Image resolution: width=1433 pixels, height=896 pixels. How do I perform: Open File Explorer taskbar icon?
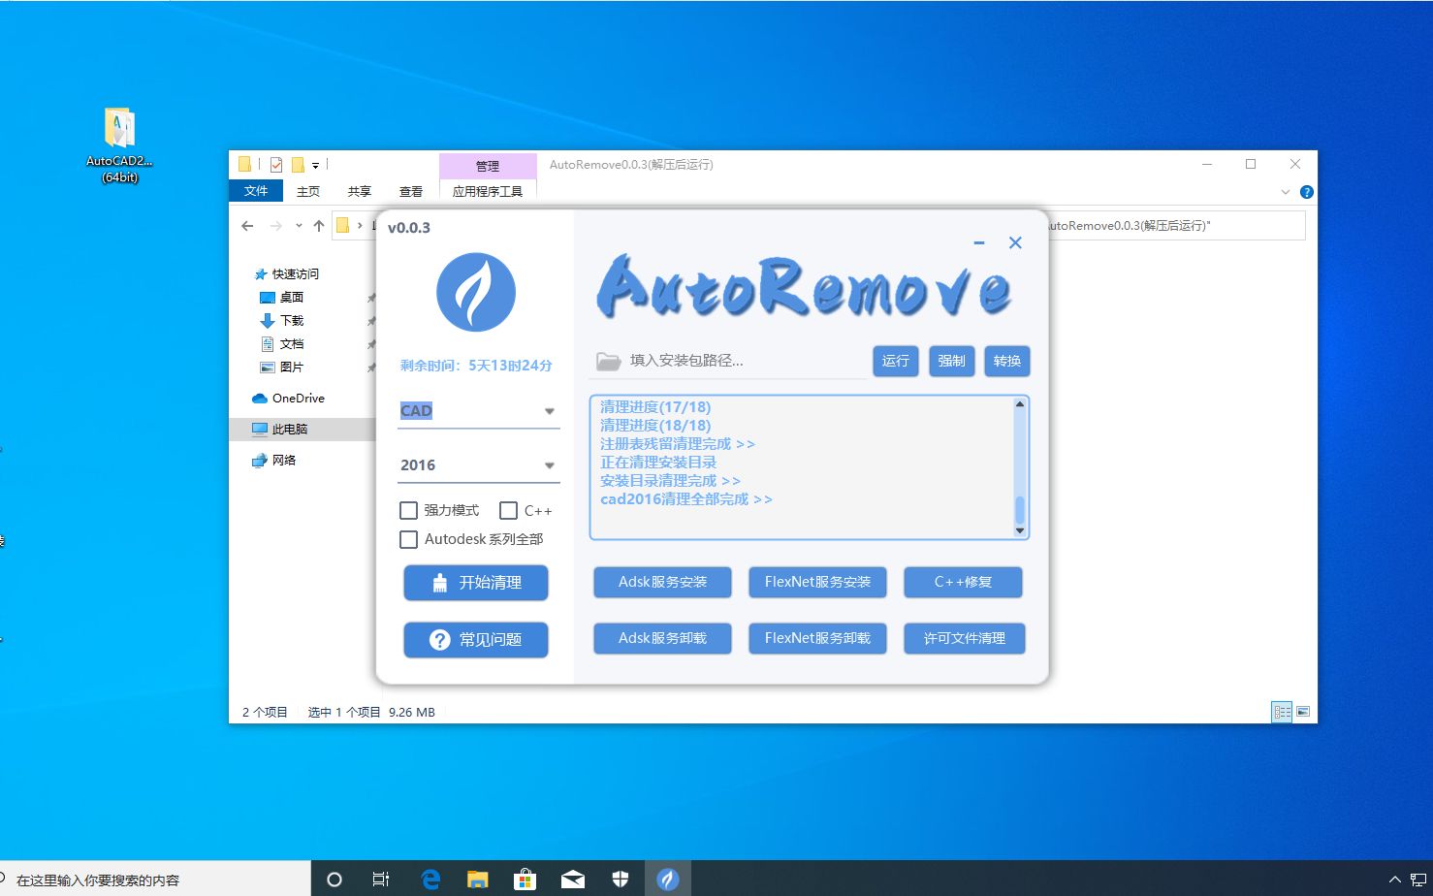coord(477,880)
